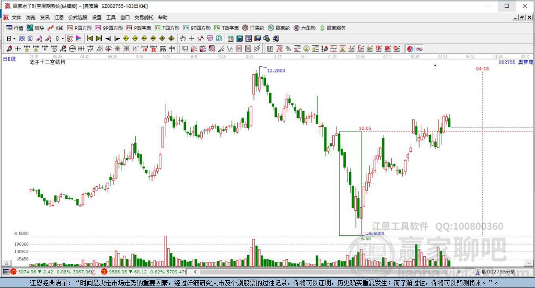
Task: Click the polyline trend tool icon
Action: (201, 39)
